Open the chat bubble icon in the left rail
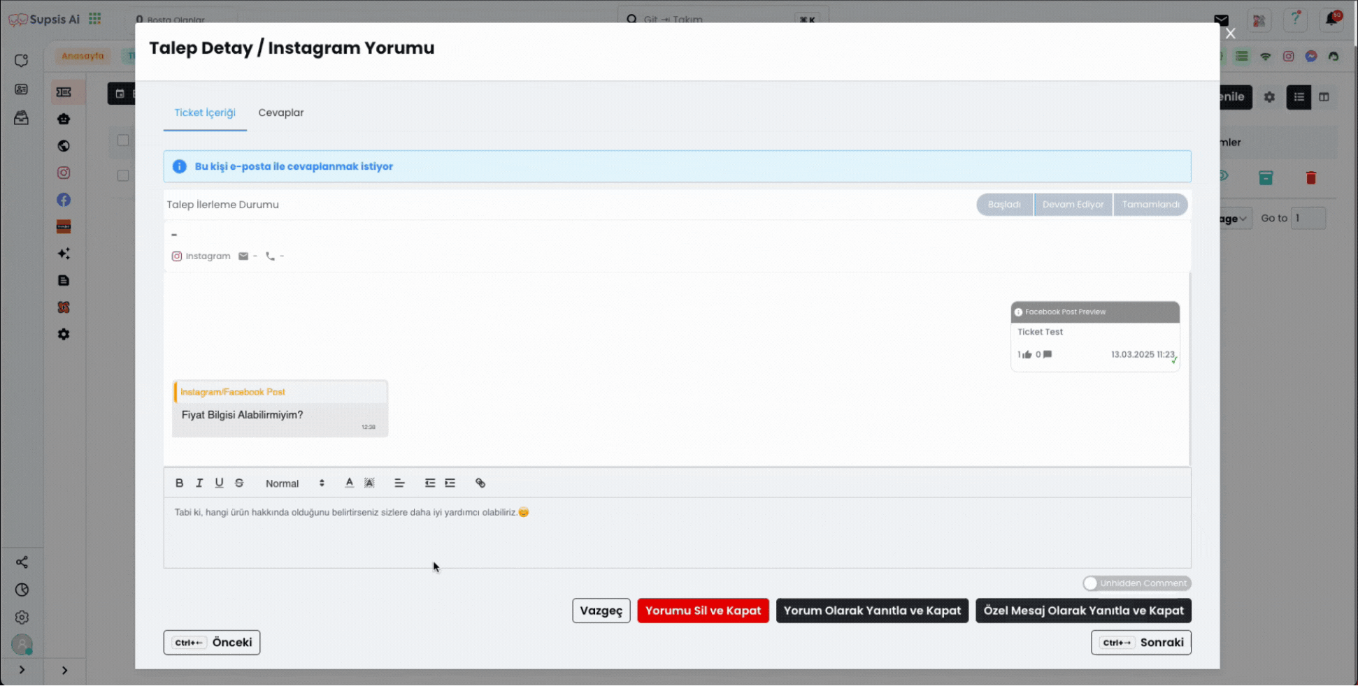The height and width of the screenshot is (686, 1358). click(22, 61)
